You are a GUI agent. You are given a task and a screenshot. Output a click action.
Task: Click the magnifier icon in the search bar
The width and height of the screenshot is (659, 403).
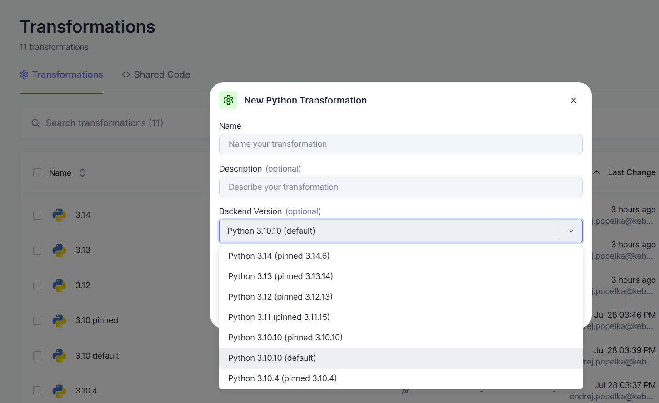click(x=35, y=123)
